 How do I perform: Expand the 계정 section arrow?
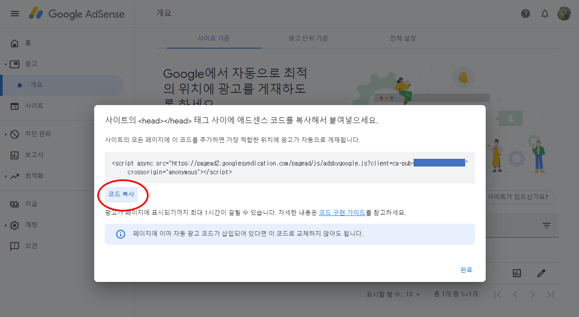5,225
